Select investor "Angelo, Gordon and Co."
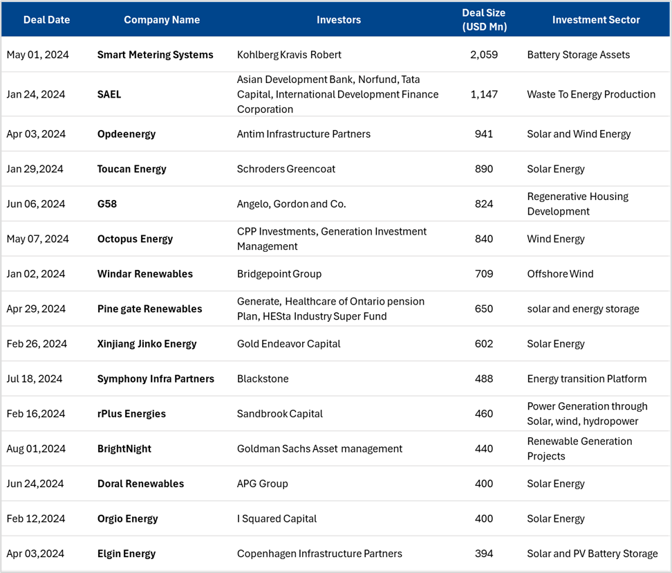The image size is (672, 573). click(x=292, y=204)
